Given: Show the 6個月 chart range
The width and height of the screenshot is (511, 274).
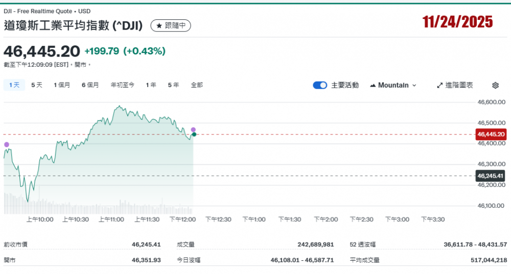Looking at the screenshot, I should (x=90, y=85).
